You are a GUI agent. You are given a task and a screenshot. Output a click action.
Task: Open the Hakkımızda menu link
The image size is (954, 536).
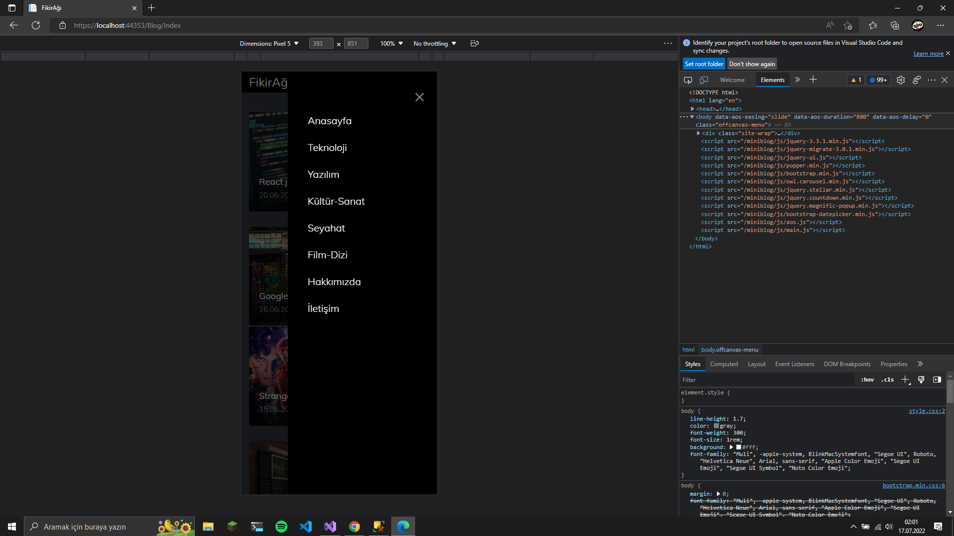click(x=334, y=282)
